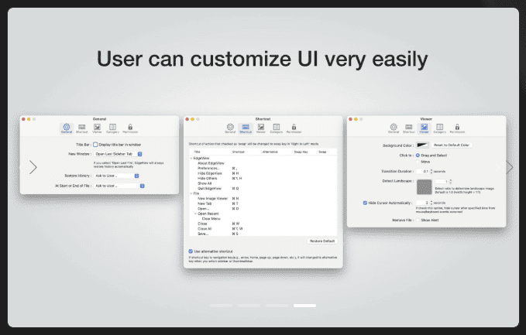526x335 pixels.
Task: Select 'Hide EdgeView' shortcut row
Action: tap(263, 173)
